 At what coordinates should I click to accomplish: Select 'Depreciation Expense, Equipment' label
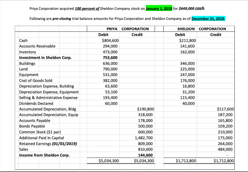49,92
